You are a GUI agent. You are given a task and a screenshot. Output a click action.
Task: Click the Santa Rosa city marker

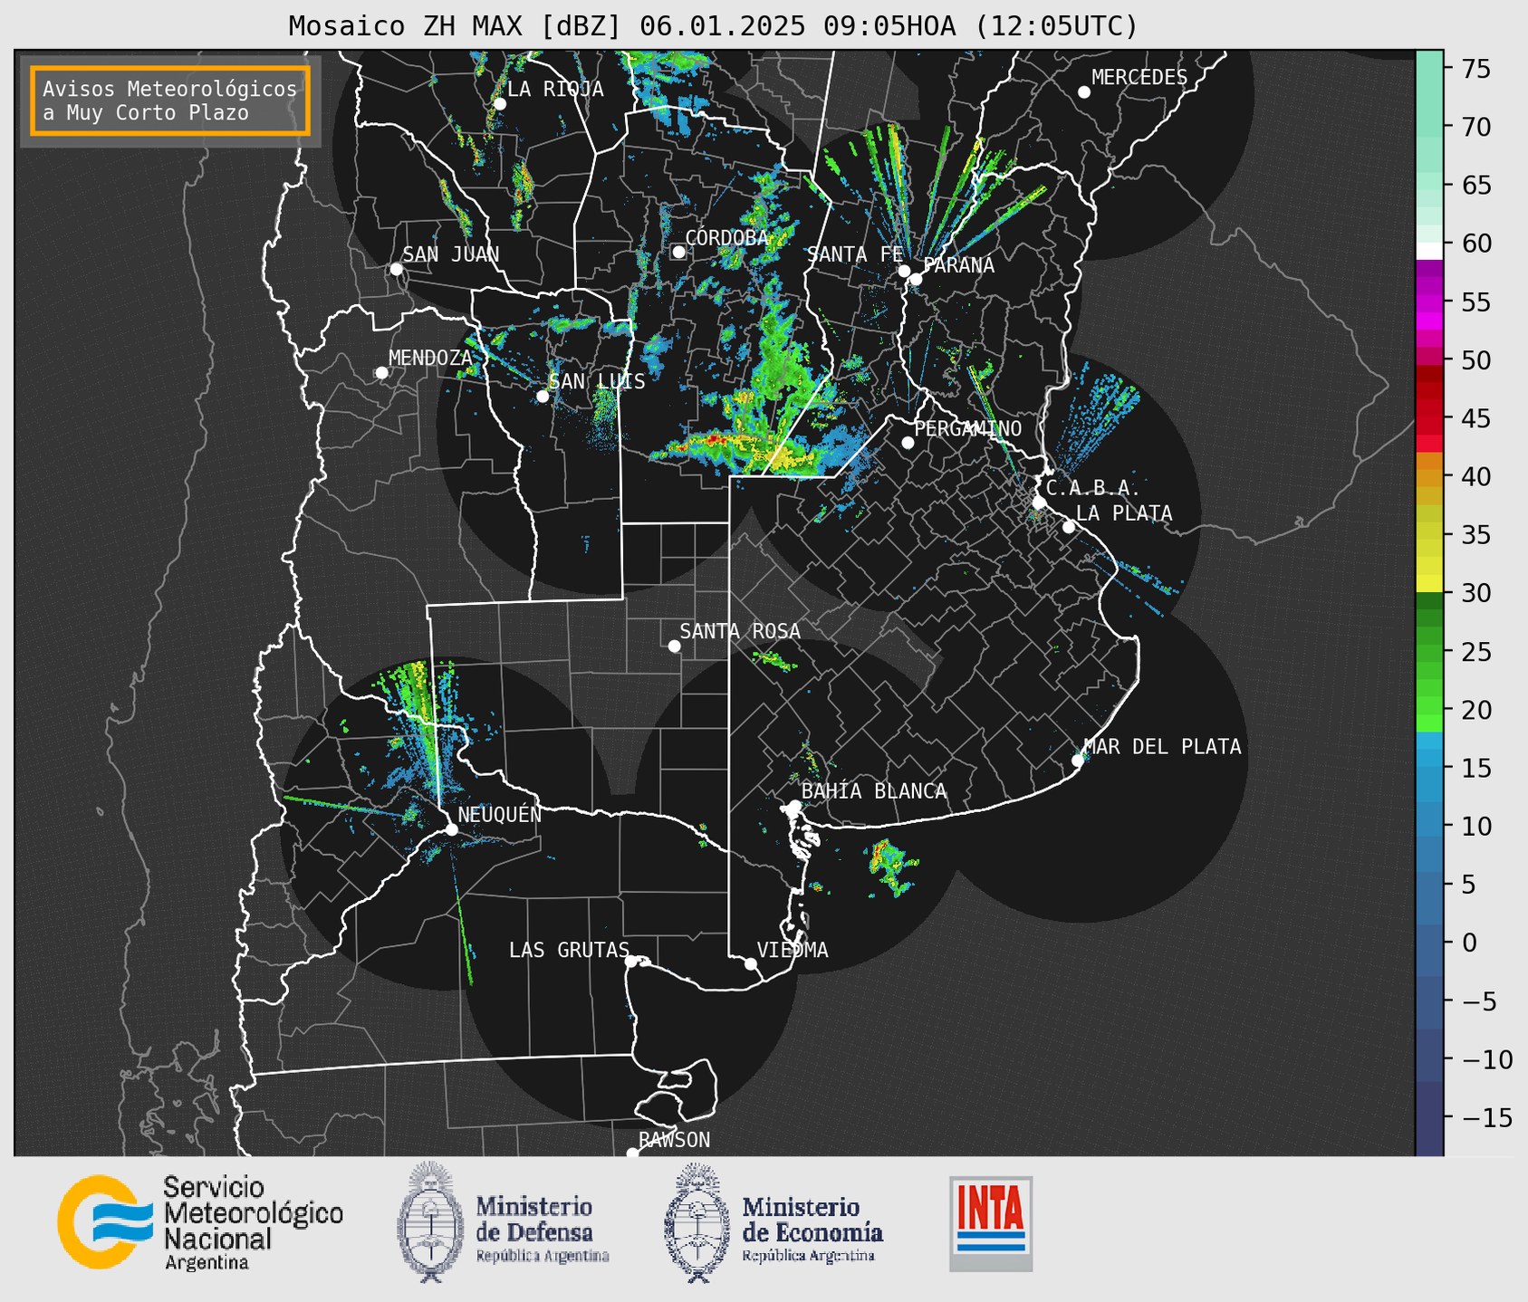pyautogui.click(x=674, y=646)
